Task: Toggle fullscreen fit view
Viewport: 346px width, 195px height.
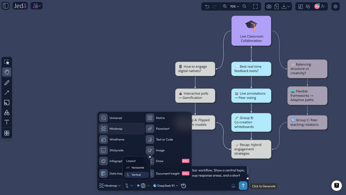Action: 255,6
